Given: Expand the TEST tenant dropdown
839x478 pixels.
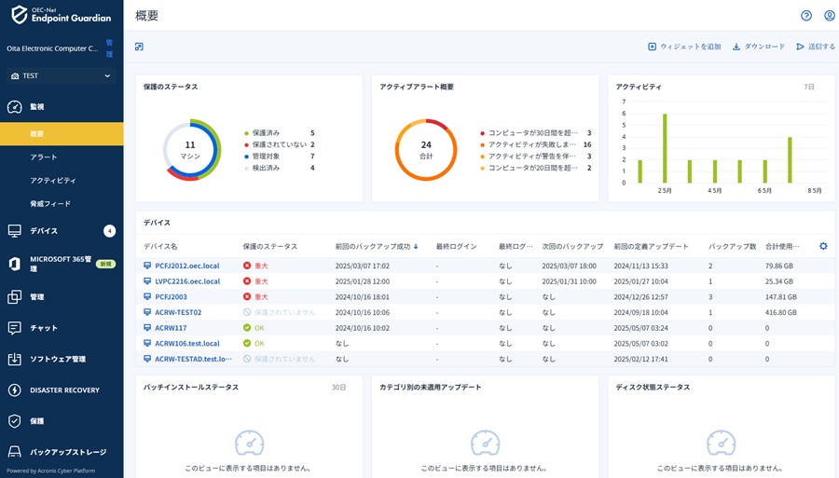Looking at the screenshot, I should (62, 75).
